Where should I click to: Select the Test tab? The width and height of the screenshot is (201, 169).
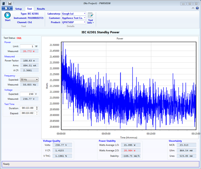coord(30,9)
